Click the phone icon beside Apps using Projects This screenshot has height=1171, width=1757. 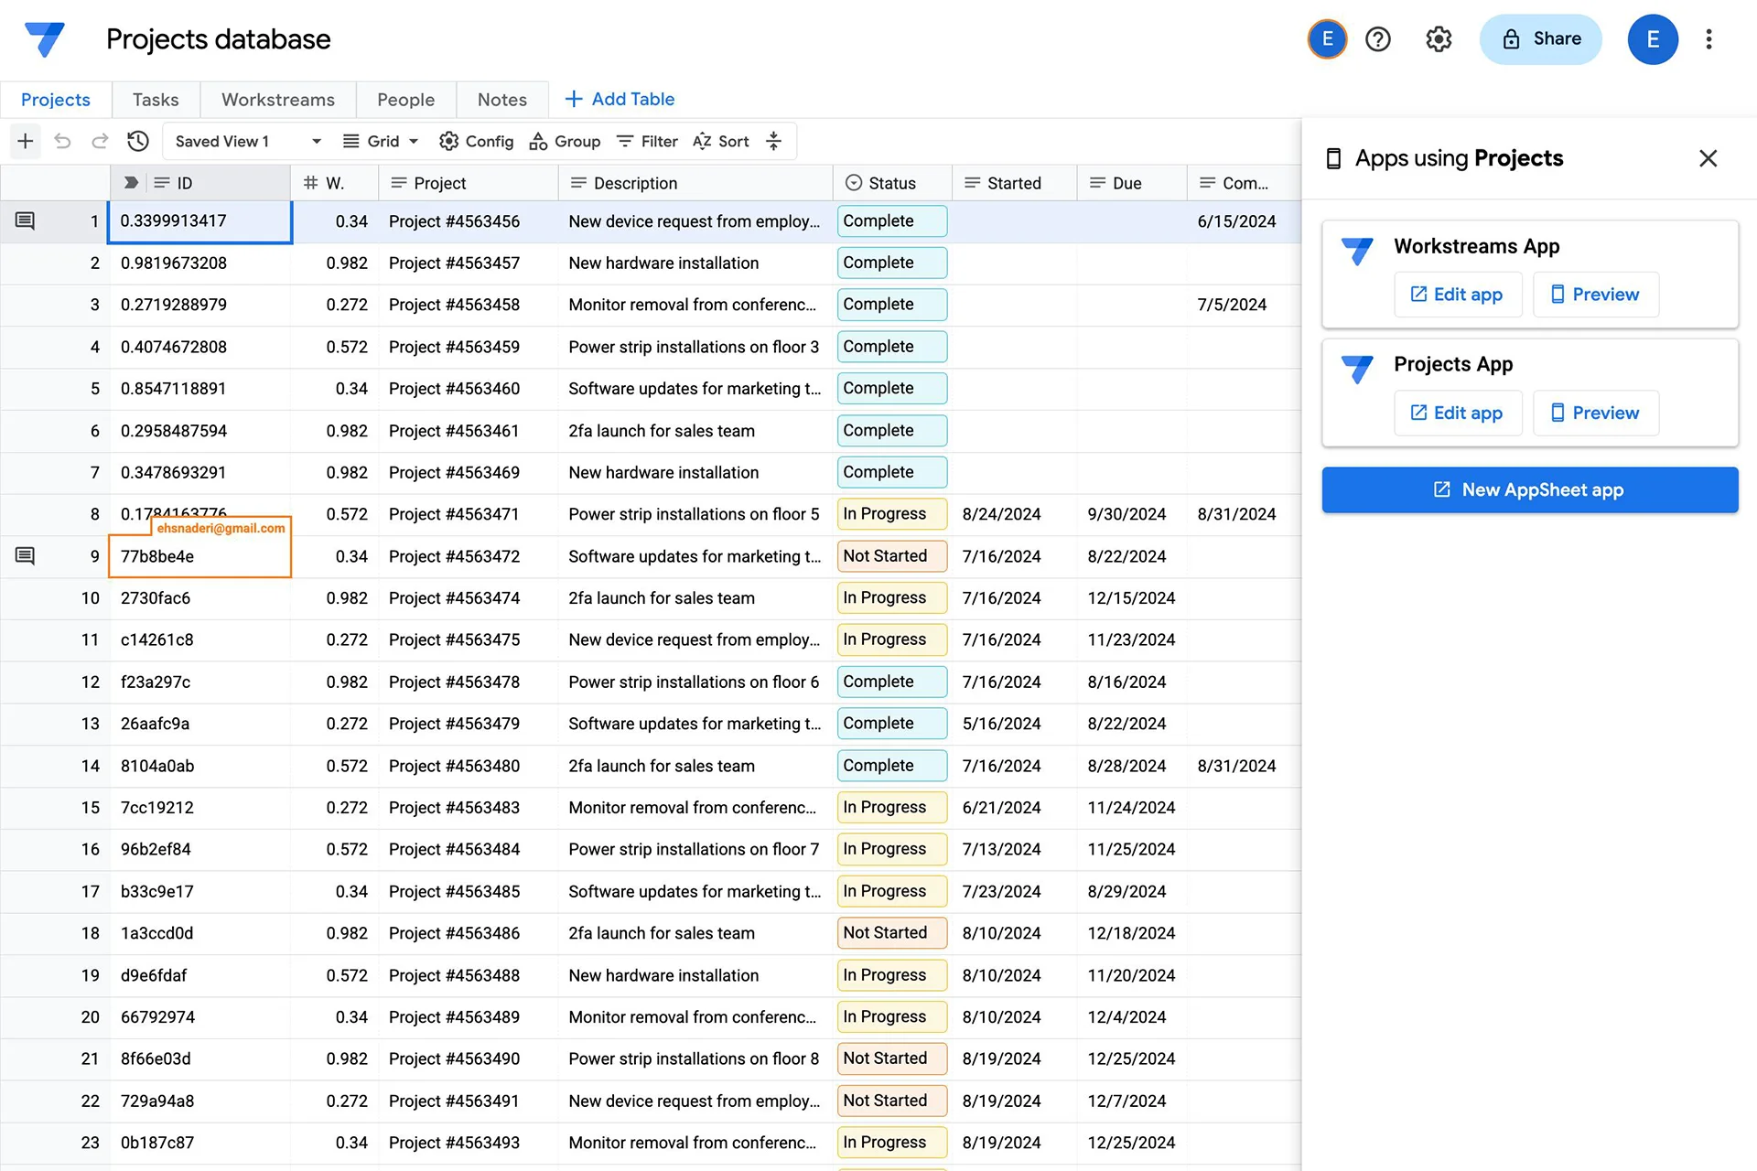(1333, 159)
